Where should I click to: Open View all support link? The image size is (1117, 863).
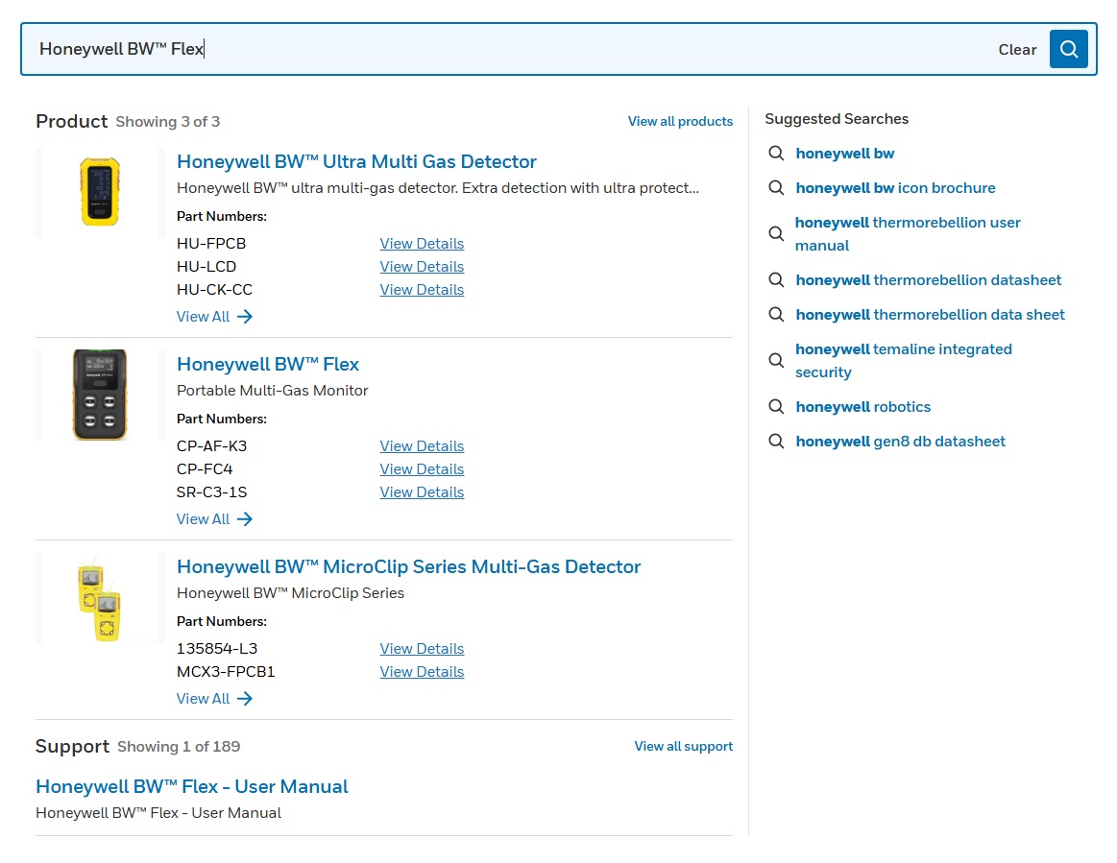point(683,746)
